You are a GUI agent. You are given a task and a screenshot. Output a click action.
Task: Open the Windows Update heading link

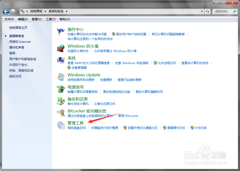click(x=84, y=75)
